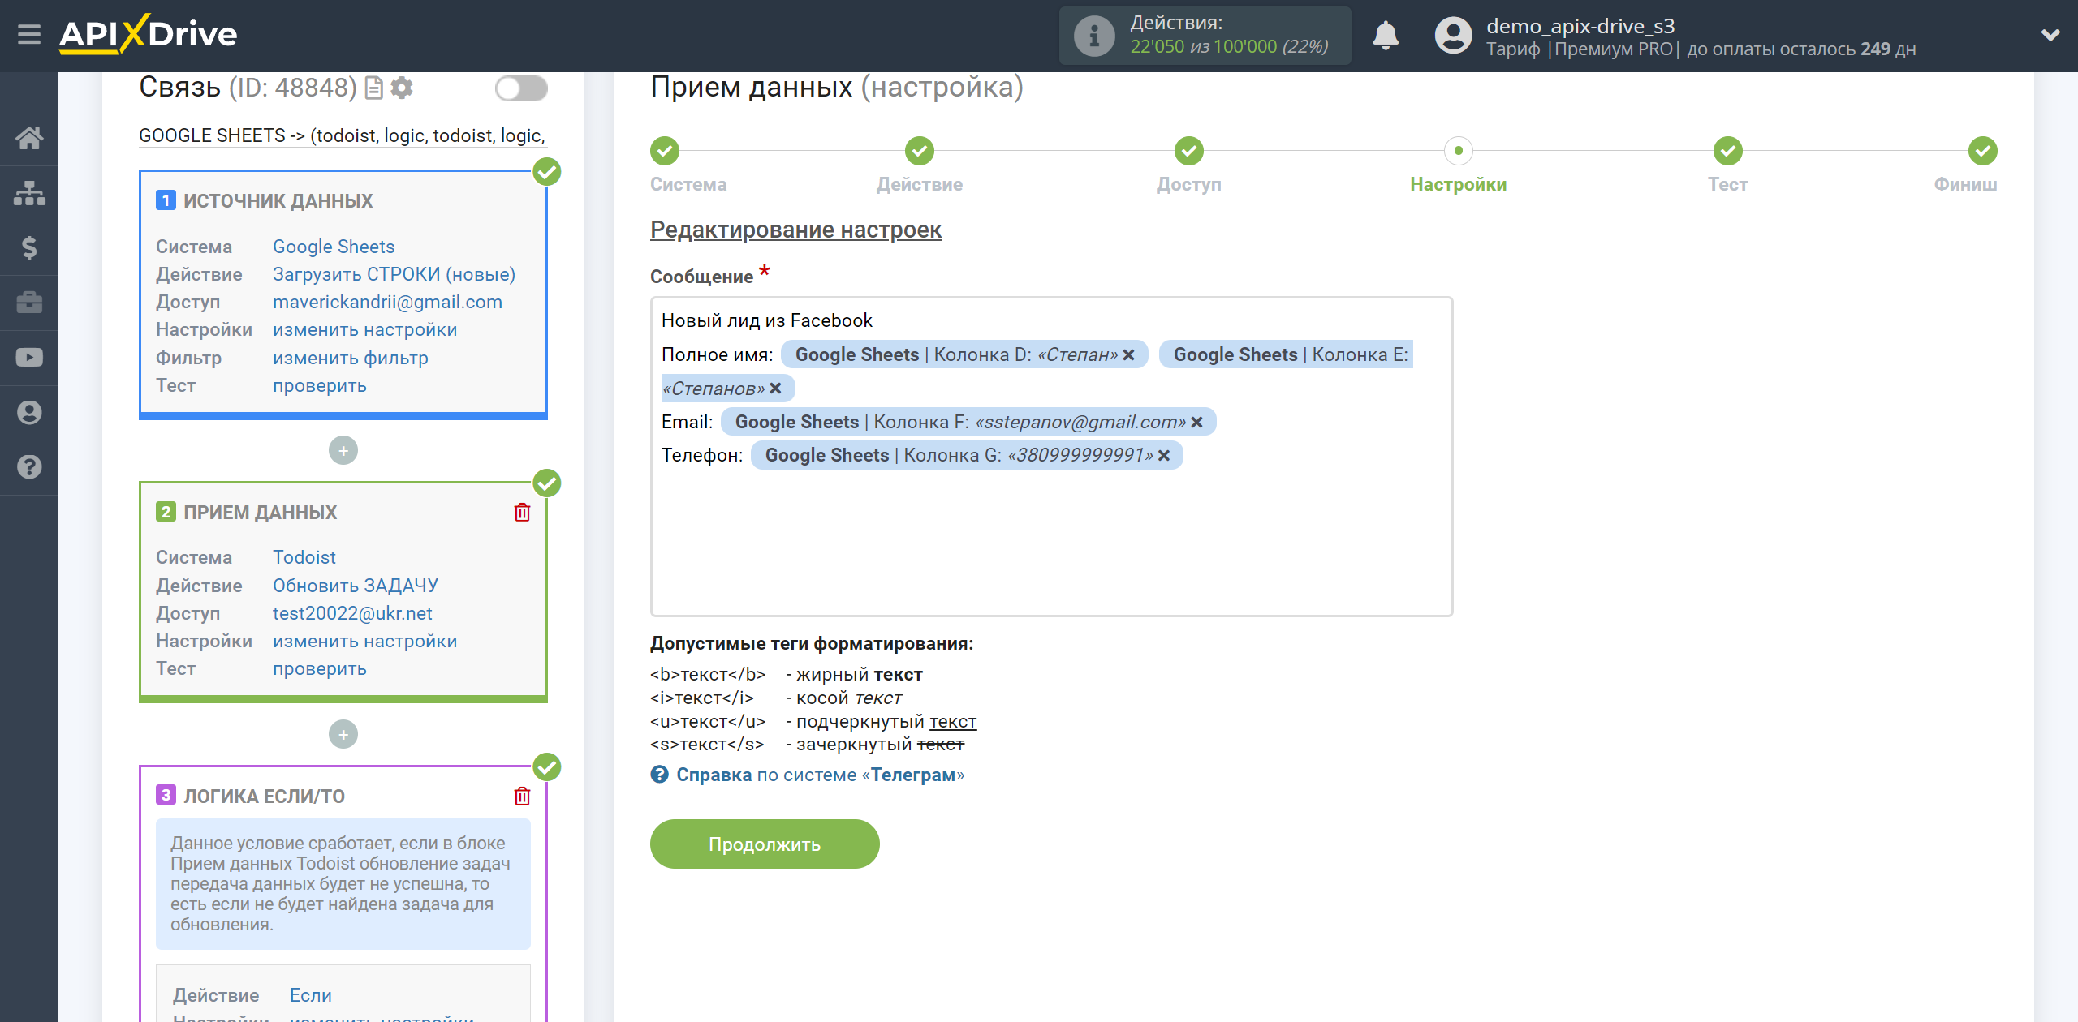This screenshot has width=2078, height=1022.
Task: Click the Редактирование настроек heading
Action: [x=795, y=230]
